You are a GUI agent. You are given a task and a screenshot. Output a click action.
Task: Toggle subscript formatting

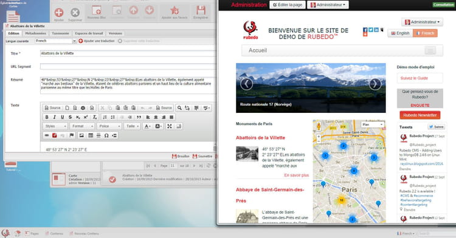[x=78, y=117]
